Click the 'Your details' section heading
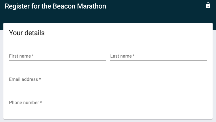Screen dimensions: 216x122 [27, 33]
